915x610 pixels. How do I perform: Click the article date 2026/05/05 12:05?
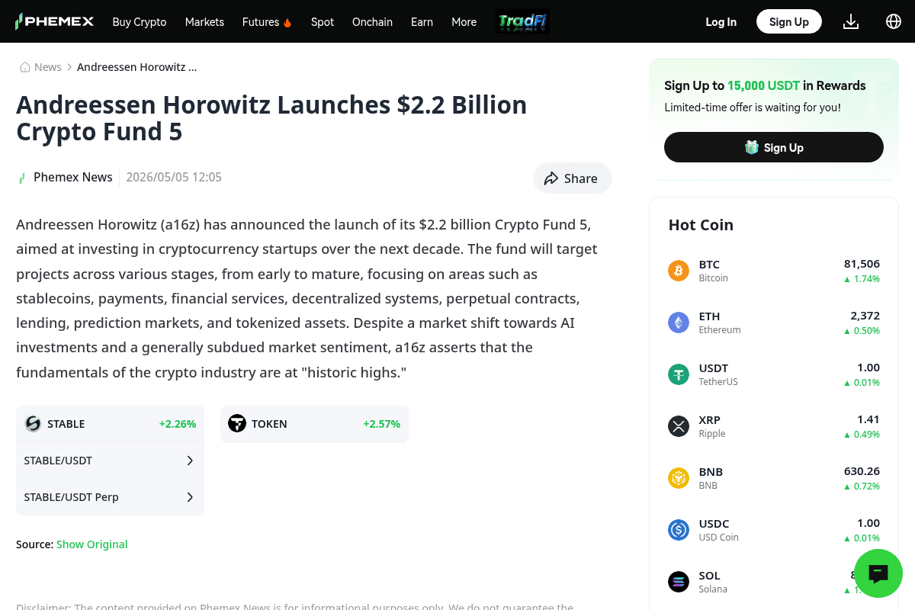click(x=174, y=177)
